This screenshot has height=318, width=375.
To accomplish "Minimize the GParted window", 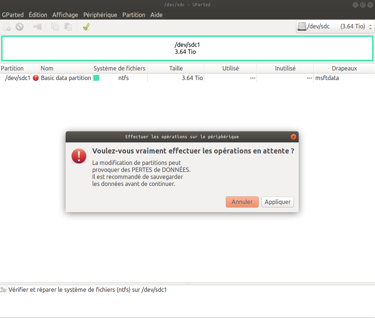I will [355, 5].
